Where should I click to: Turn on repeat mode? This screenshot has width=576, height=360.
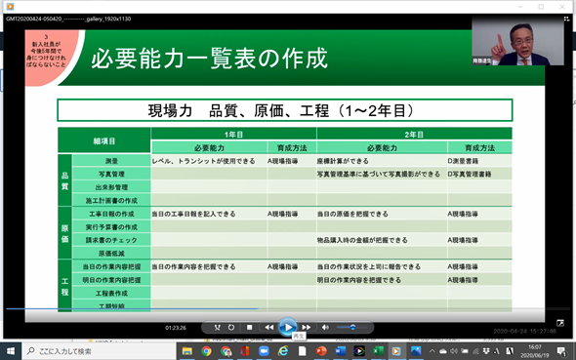pyautogui.click(x=231, y=328)
